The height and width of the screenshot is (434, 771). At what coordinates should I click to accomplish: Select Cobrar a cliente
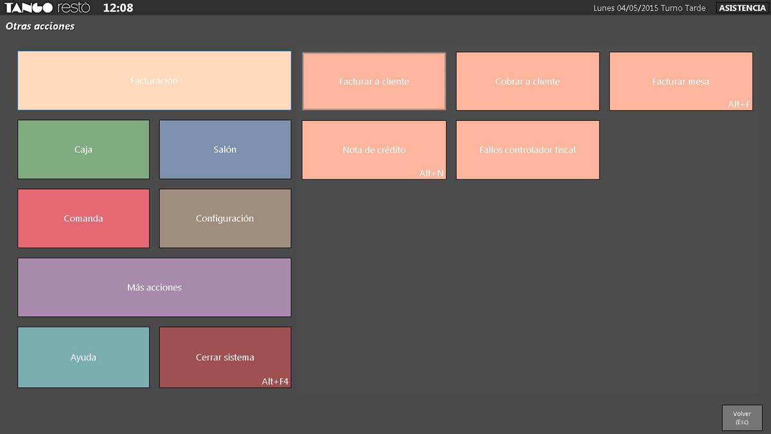pos(527,82)
